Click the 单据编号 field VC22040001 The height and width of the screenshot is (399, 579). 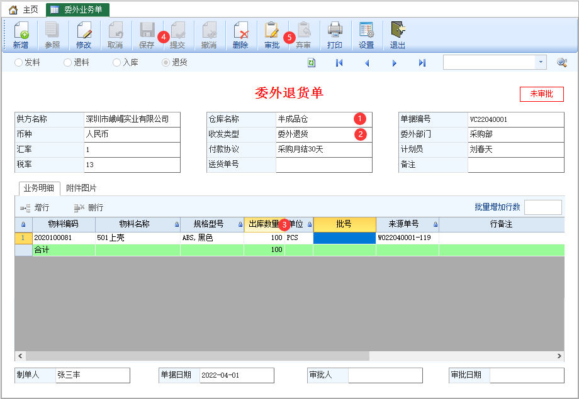tap(516, 119)
